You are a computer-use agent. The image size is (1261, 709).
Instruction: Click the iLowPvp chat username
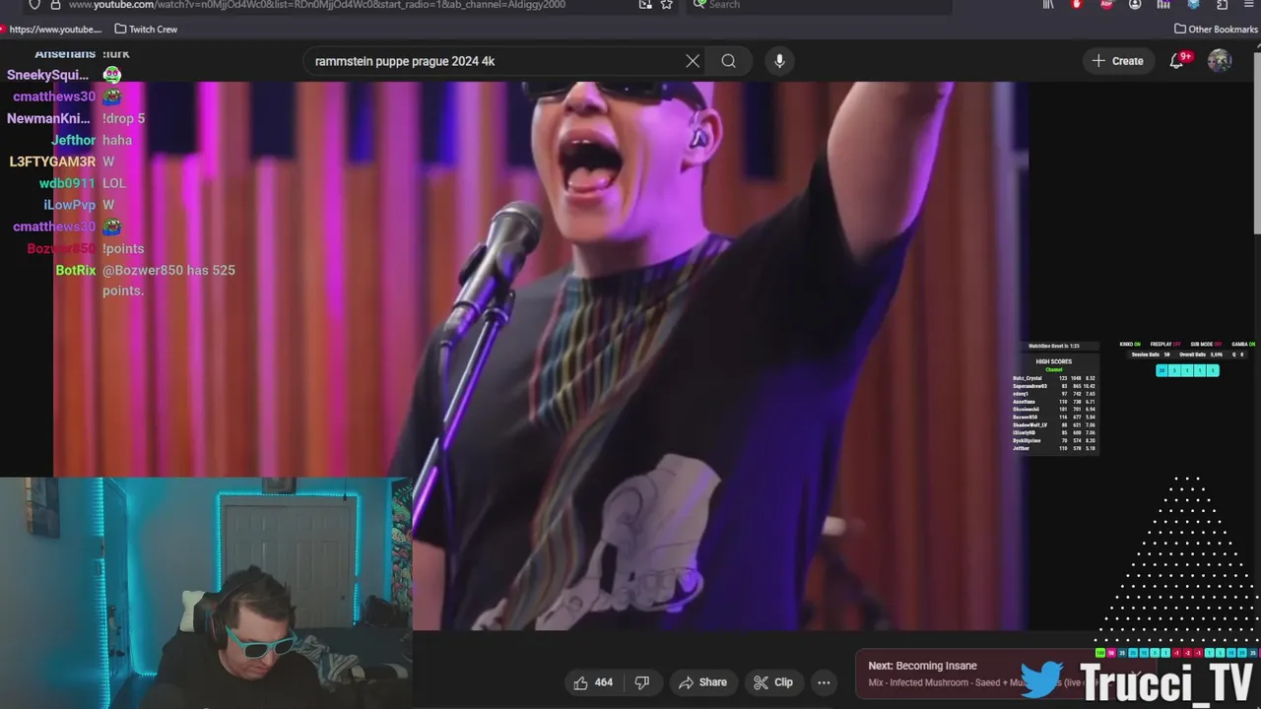point(69,205)
